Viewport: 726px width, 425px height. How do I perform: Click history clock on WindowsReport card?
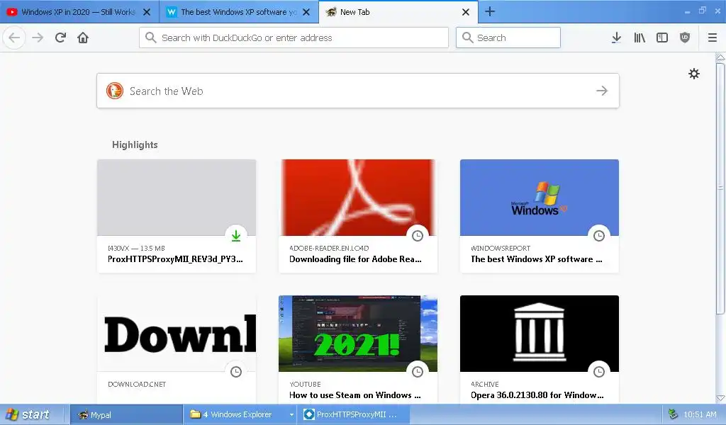click(x=599, y=235)
